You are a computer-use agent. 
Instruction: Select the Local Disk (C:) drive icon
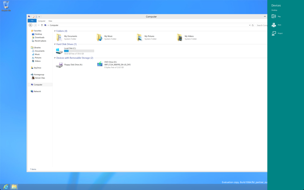tap(59, 51)
